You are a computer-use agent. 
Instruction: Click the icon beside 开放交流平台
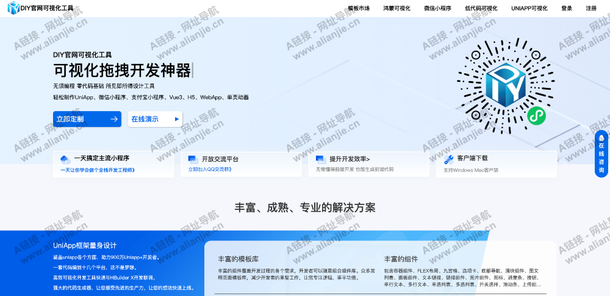pos(192,159)
